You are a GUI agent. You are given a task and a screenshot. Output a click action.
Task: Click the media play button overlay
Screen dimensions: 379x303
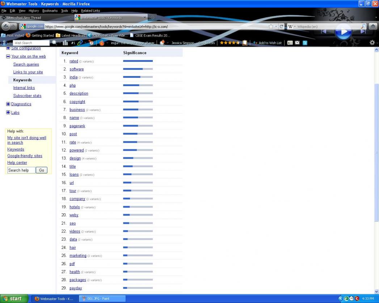pyautogui.click(x=344, y=31)
